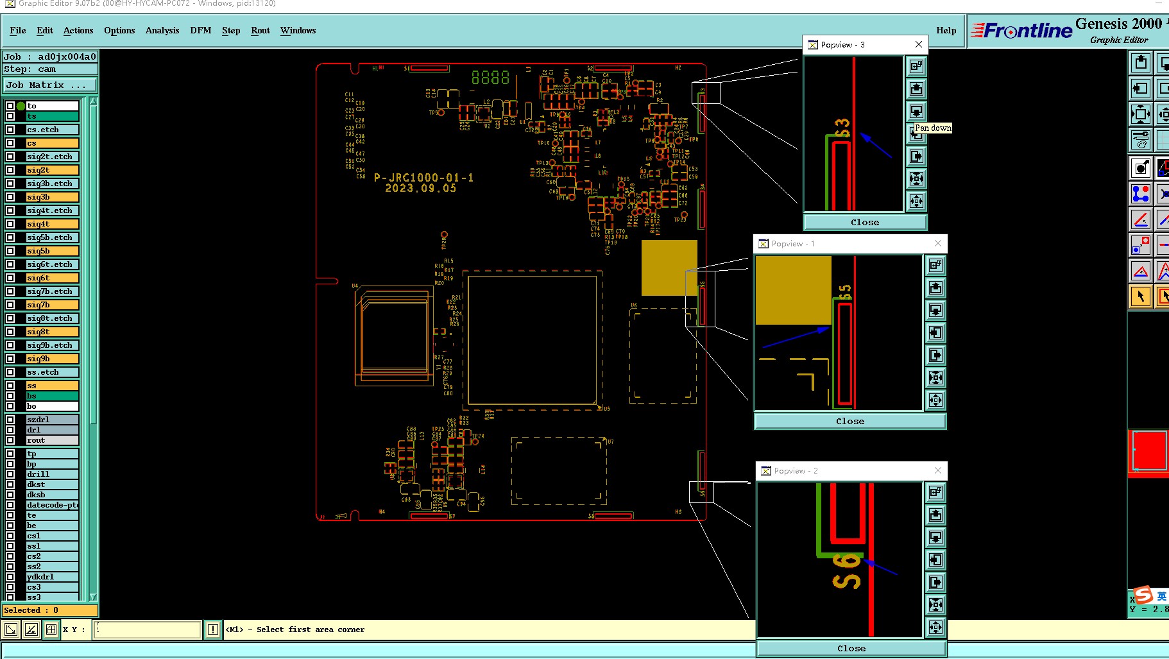Click top home-view icon in Popview 1

pyautogui.click(x=935, y=265)
